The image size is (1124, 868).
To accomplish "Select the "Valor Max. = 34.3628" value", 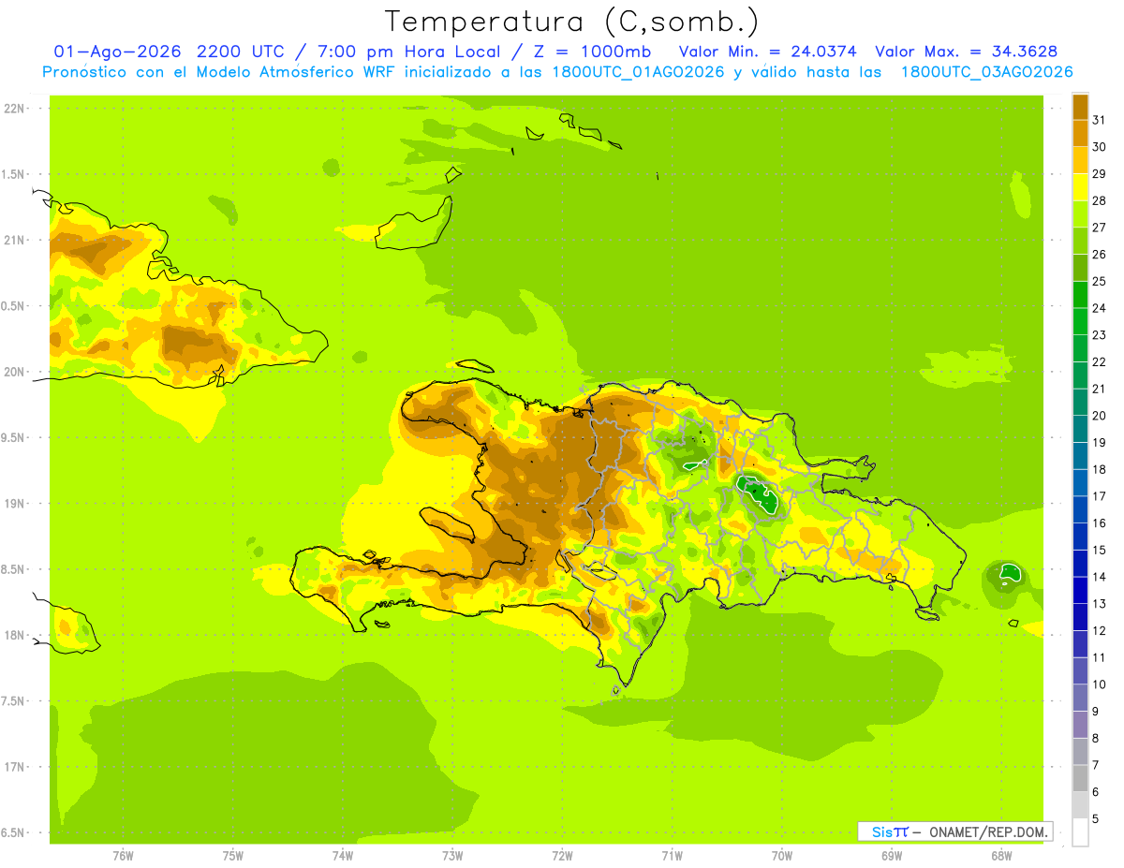I will (967, 51).
